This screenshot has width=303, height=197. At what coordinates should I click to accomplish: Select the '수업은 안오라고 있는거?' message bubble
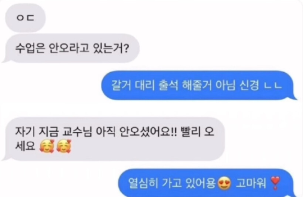(71, 48)
